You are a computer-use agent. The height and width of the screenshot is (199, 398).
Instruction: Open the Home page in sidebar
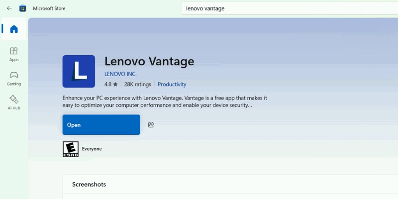point(14,29)
